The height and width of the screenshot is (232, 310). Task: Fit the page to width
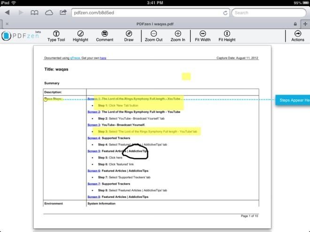pyautogui.click(x=202, y=36)
